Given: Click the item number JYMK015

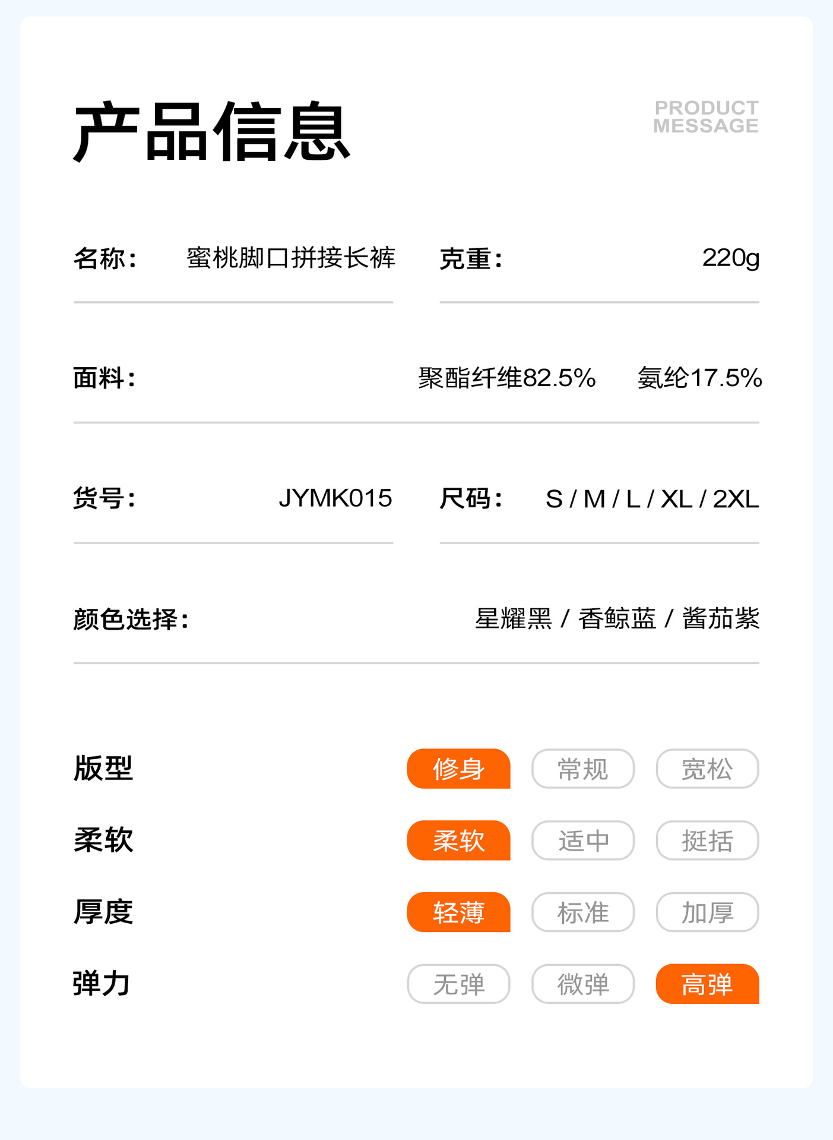Looking at the screenshot, I should (335, 498).
